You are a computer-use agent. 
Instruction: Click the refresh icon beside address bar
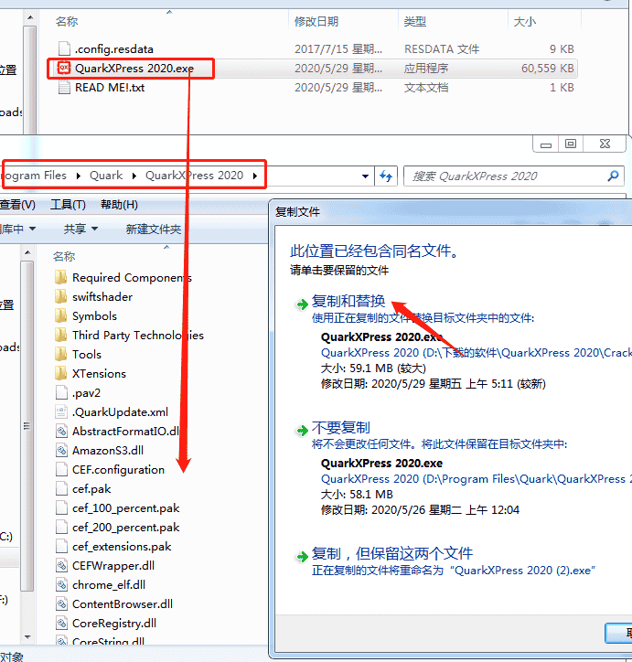[386, 176]
